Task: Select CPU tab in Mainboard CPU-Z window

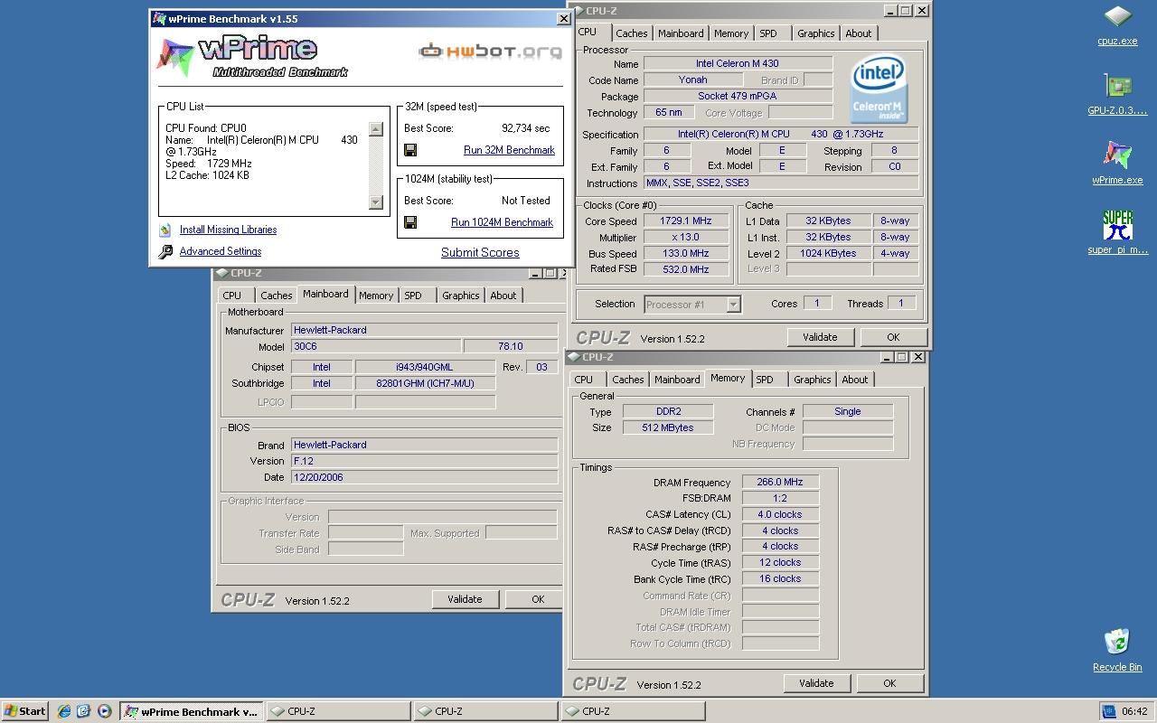Action: point(232,296)
